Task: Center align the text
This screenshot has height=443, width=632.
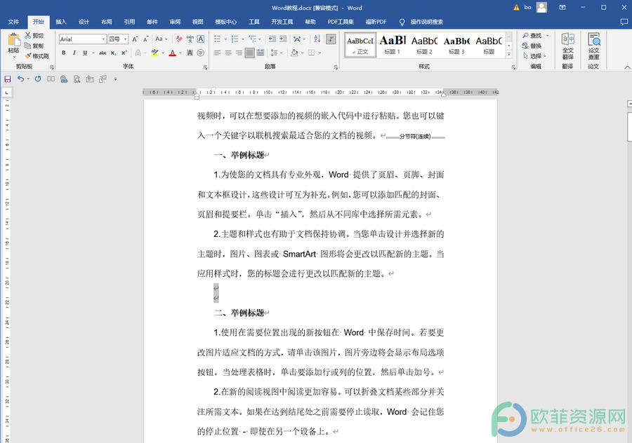Action: click(228, 53)
